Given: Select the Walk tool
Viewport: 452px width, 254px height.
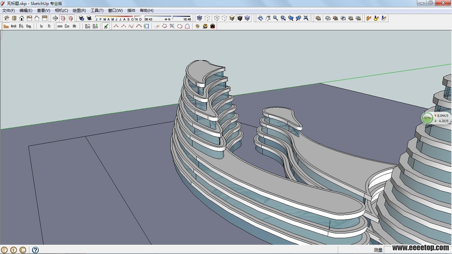Looking at the screenshot, I should (384, 18).
